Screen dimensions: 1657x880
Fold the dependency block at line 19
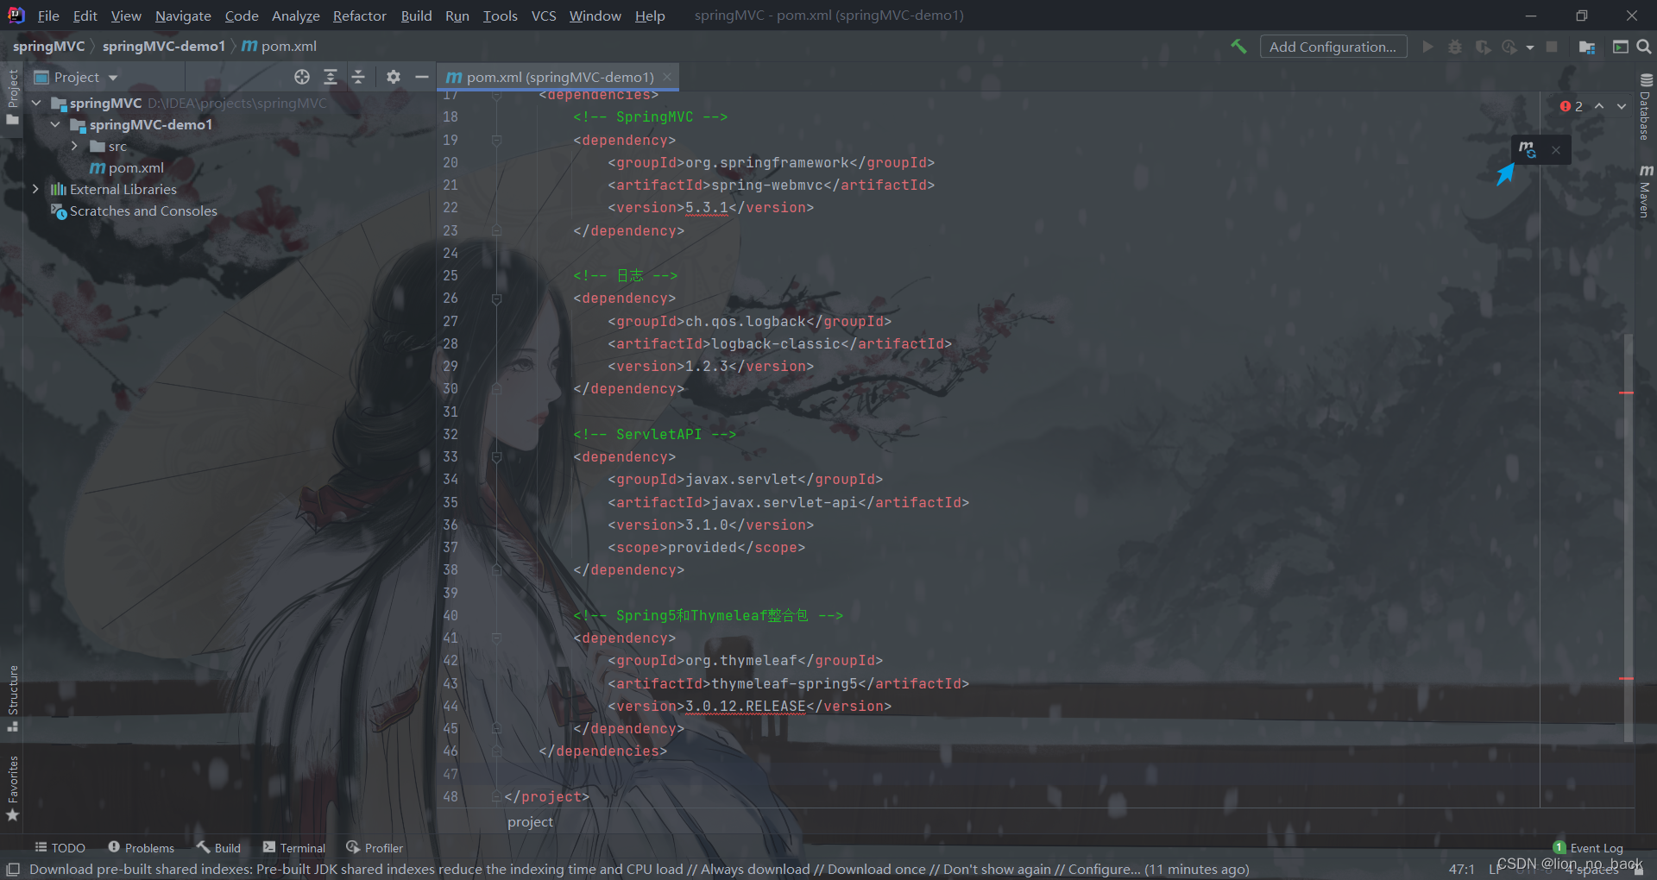click(496, 140)
